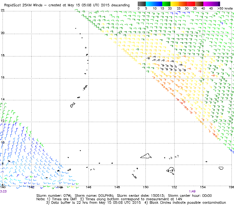This screenshot has width=234, height=205.
Task: Click the longitude label 156
Action: (231, 187)
